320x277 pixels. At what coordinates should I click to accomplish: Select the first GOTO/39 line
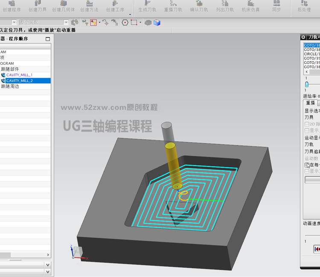[312, 58]
